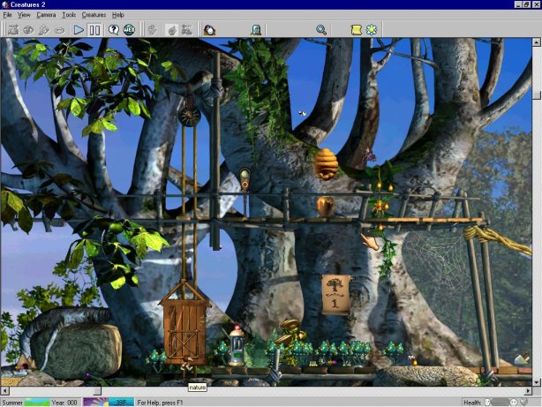Viewport: 542px width, 407px height.
Task: Click the green flower icon in the toolbar
Action: (x=372, y=30)
